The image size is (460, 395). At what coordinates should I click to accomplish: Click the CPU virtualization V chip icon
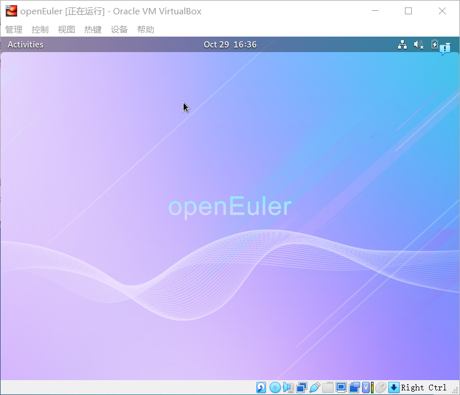point(366,388)
